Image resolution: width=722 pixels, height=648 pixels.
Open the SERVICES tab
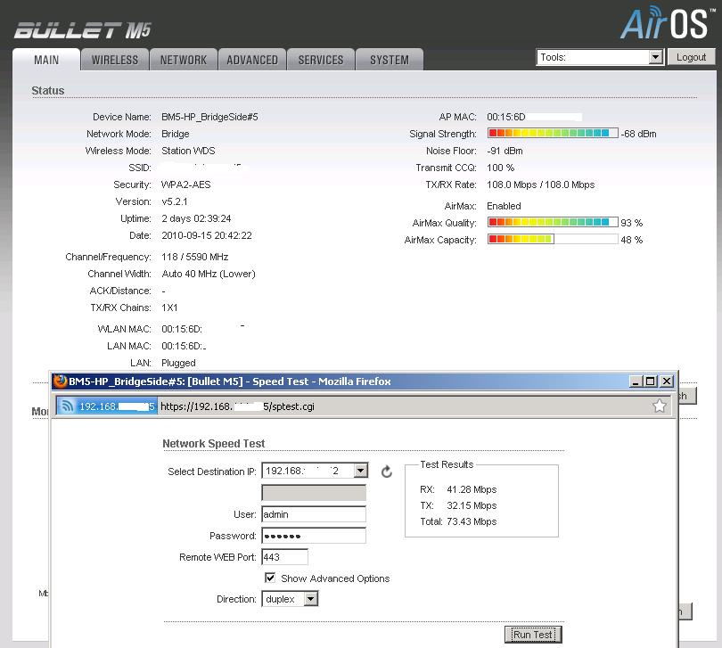point(321,60)
